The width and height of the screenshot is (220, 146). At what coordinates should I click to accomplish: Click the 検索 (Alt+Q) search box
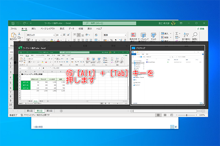click(x=109, y=23)
